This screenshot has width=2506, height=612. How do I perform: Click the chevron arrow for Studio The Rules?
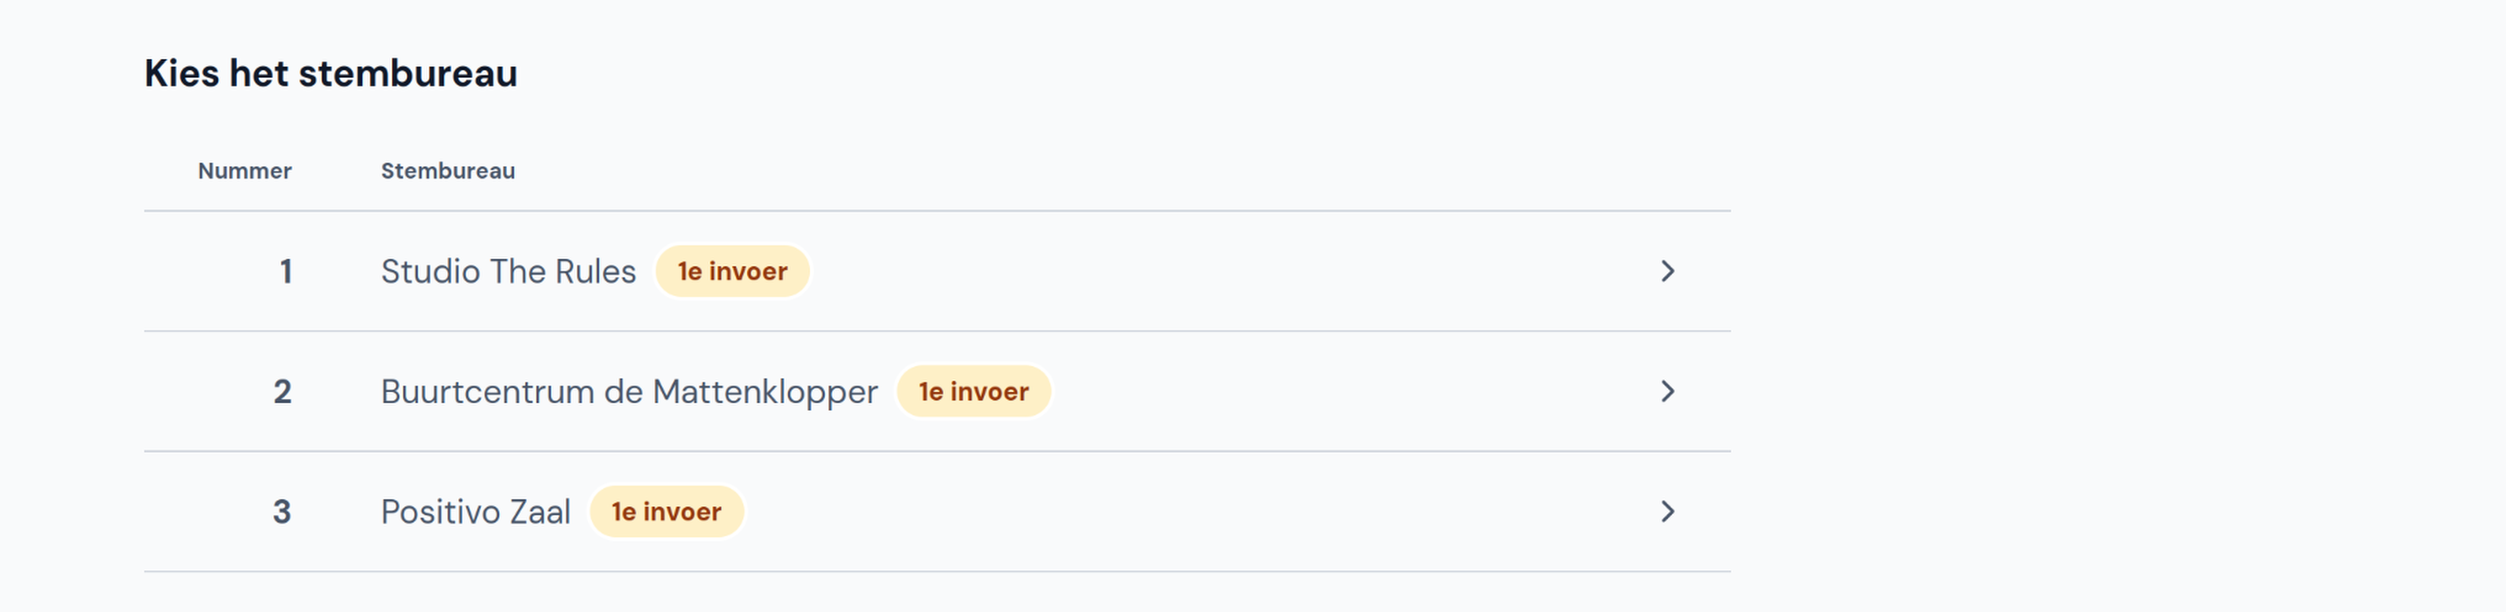1667,272
